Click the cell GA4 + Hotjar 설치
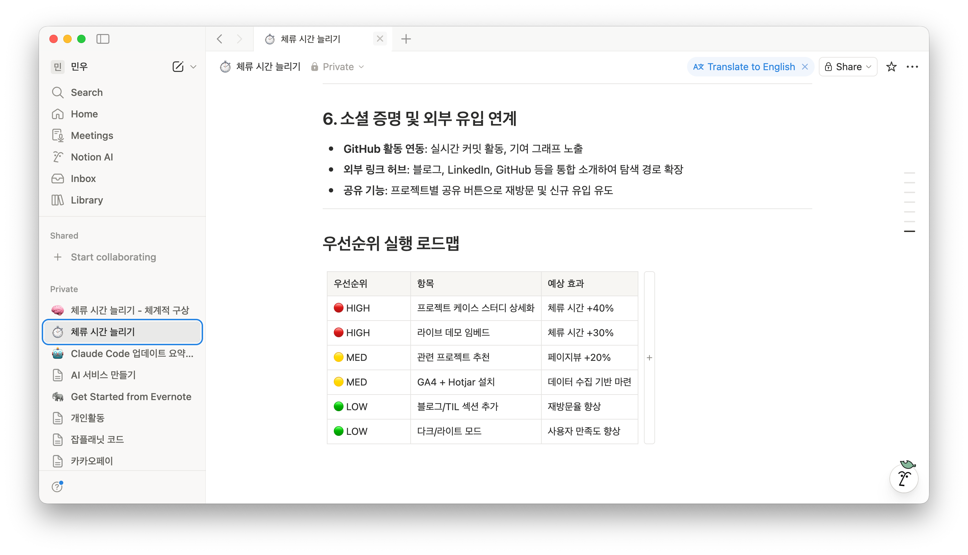968x555 pixels. point(476,382)
